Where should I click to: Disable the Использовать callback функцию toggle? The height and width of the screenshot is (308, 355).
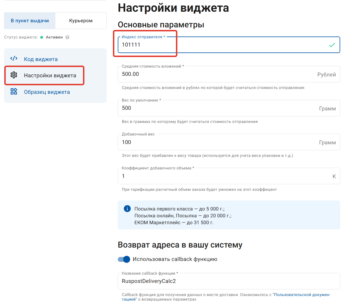point(123,259)
